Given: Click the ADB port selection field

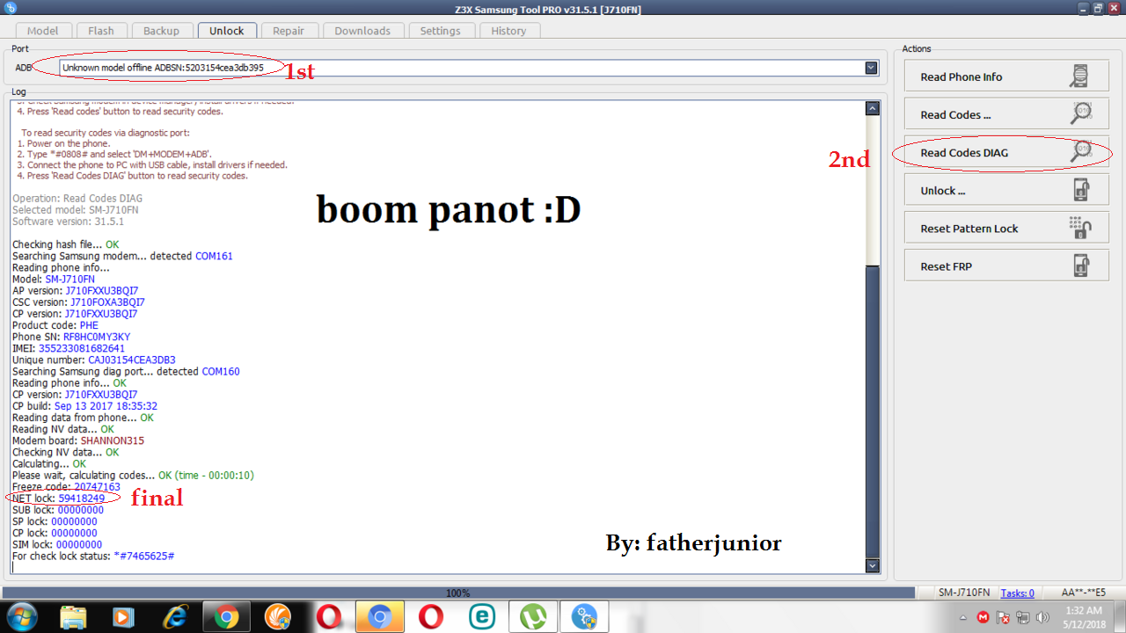Looking at the screenshot, I should click(468, 68).
